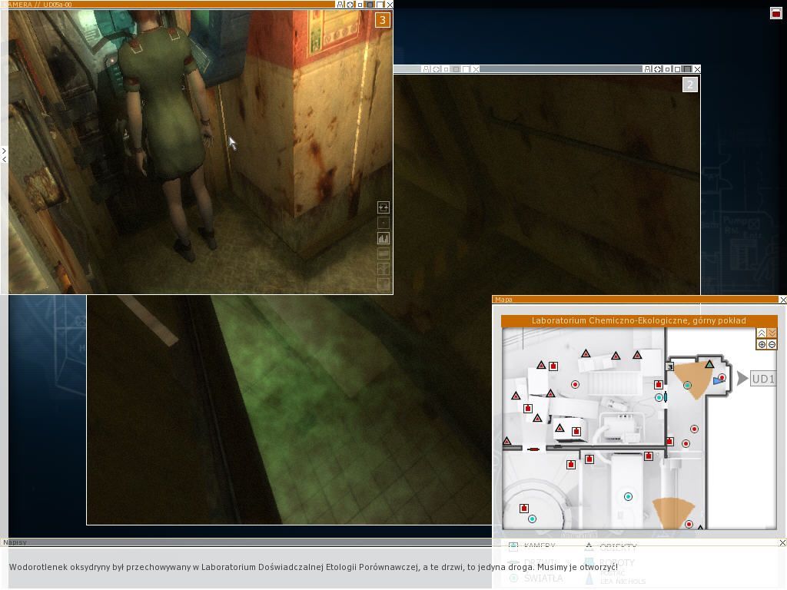The image size is (787, 590).
Task: Go up one deck with the up chevron
Action: tap(762, 333)
